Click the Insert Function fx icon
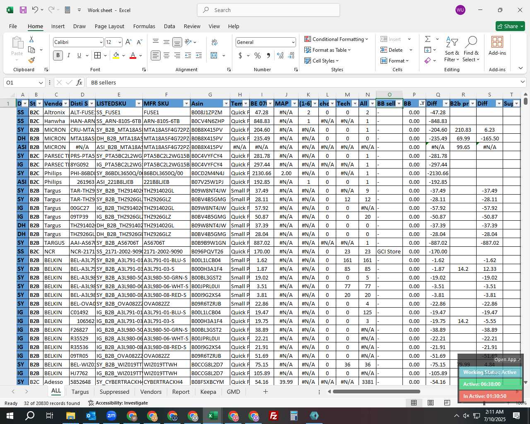Viewport: 530px width, 424px height. [x=79, y=82]
